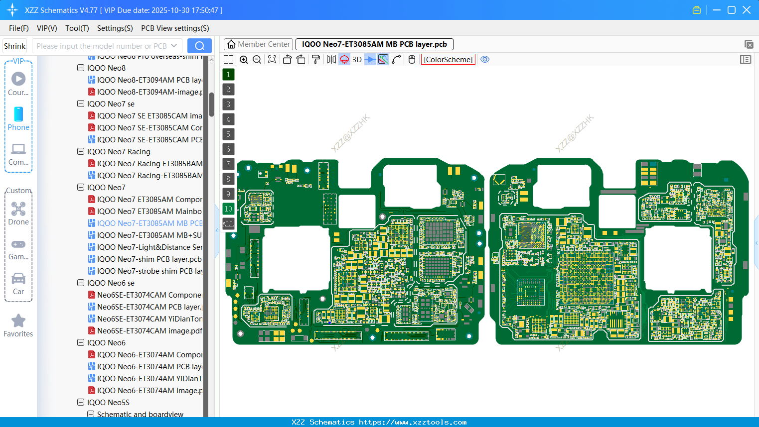759x427 pixels.
Task: Click the split view icon
Action: click(x=228, y=59)
